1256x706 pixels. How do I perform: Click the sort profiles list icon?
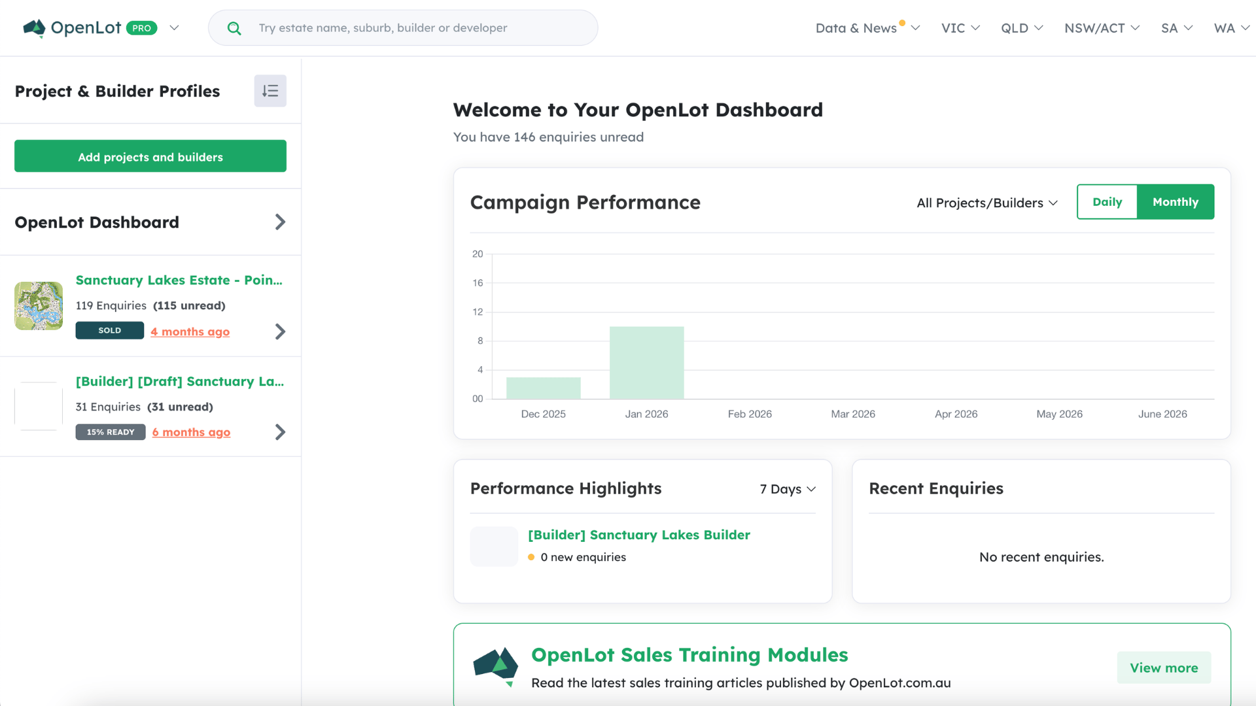tap(270, 91)
